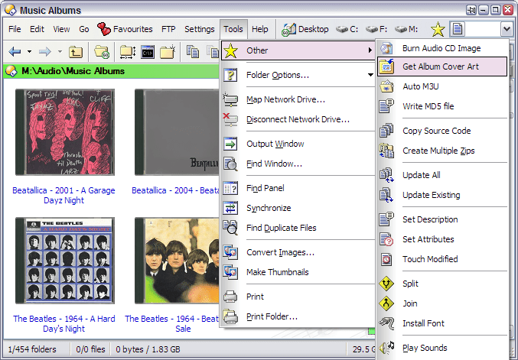Open the view style combo box dropdown
The image size is (518, 360).
coord(506,29)
